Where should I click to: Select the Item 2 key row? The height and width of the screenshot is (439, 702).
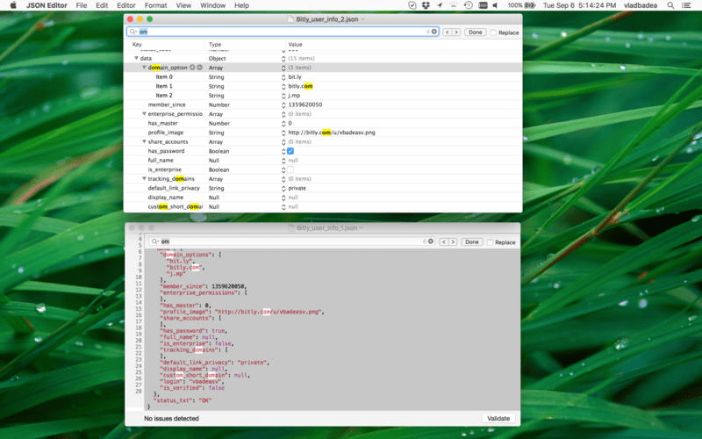[x=164, y=96]
